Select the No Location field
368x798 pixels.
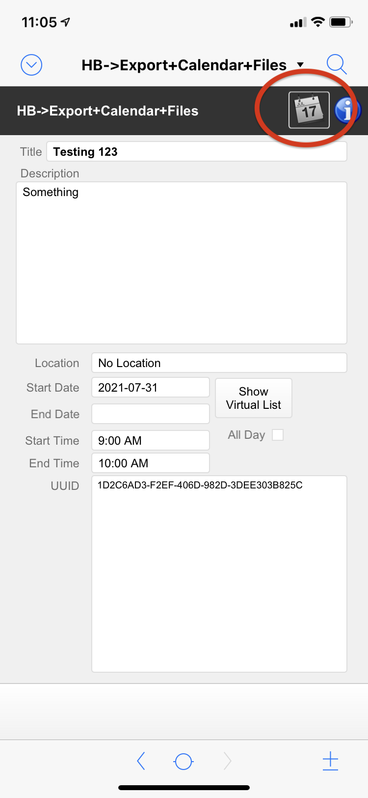[x=219, y=363]
